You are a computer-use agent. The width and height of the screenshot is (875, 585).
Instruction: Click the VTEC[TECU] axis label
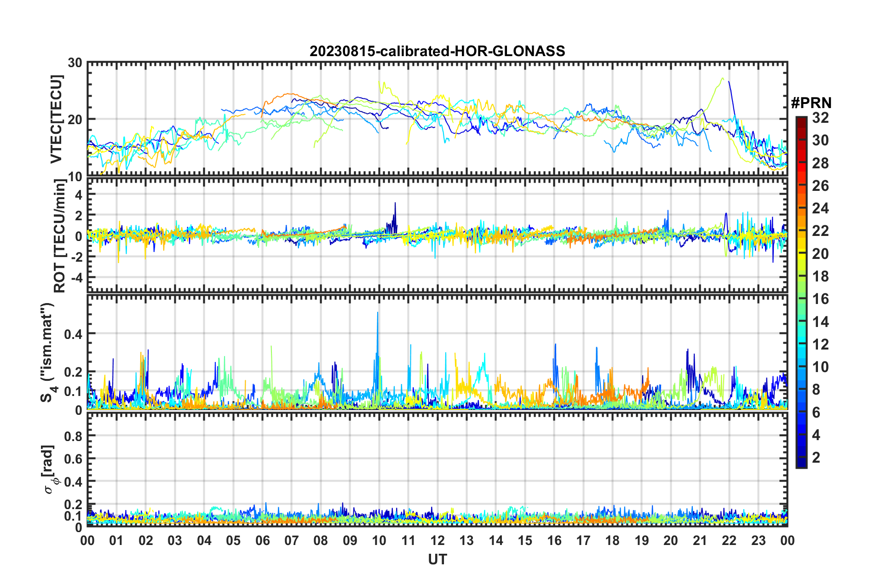[x=56, y=119]
